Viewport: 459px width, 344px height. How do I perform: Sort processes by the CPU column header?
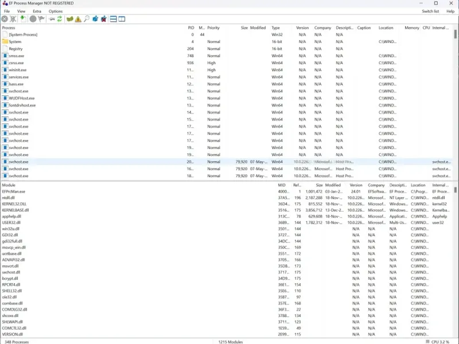point(426,28)
